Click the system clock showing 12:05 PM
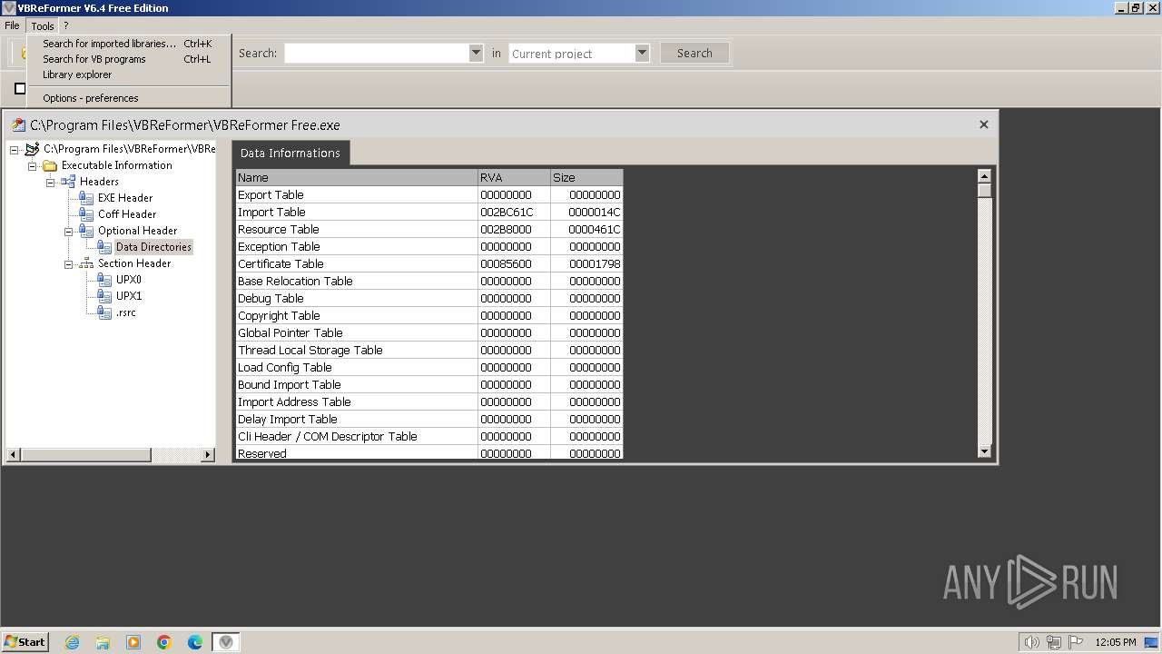This screenshot has width=1162, height=654. (1116, 642)
